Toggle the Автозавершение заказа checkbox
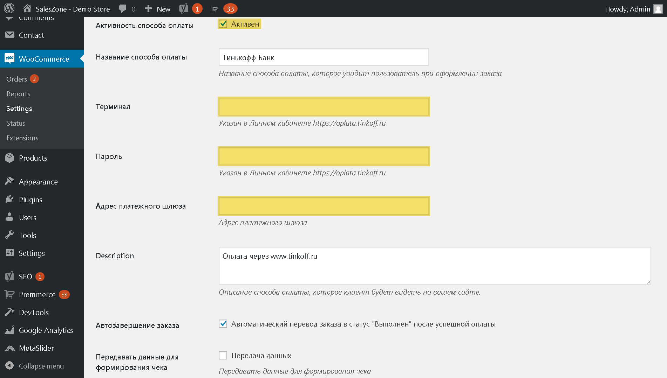667x378 pixels. click(x=223, y=324)
